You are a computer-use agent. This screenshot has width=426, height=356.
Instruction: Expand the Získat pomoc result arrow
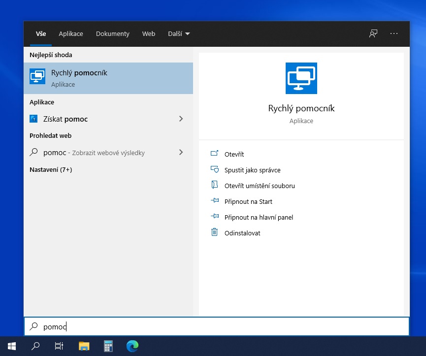point(181,119)
